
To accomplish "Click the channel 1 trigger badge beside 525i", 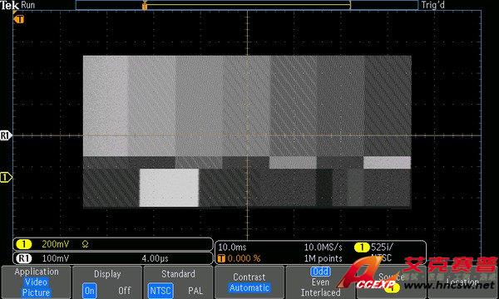I will [x=362, y=247].
